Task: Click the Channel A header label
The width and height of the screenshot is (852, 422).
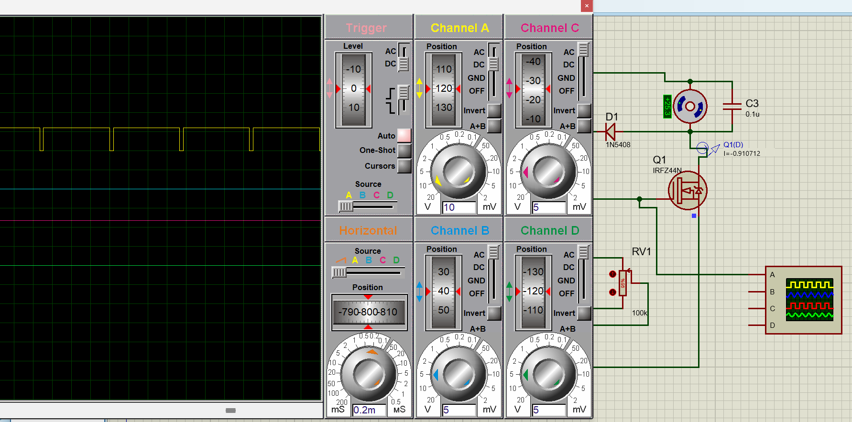Action: pos(459,28)
